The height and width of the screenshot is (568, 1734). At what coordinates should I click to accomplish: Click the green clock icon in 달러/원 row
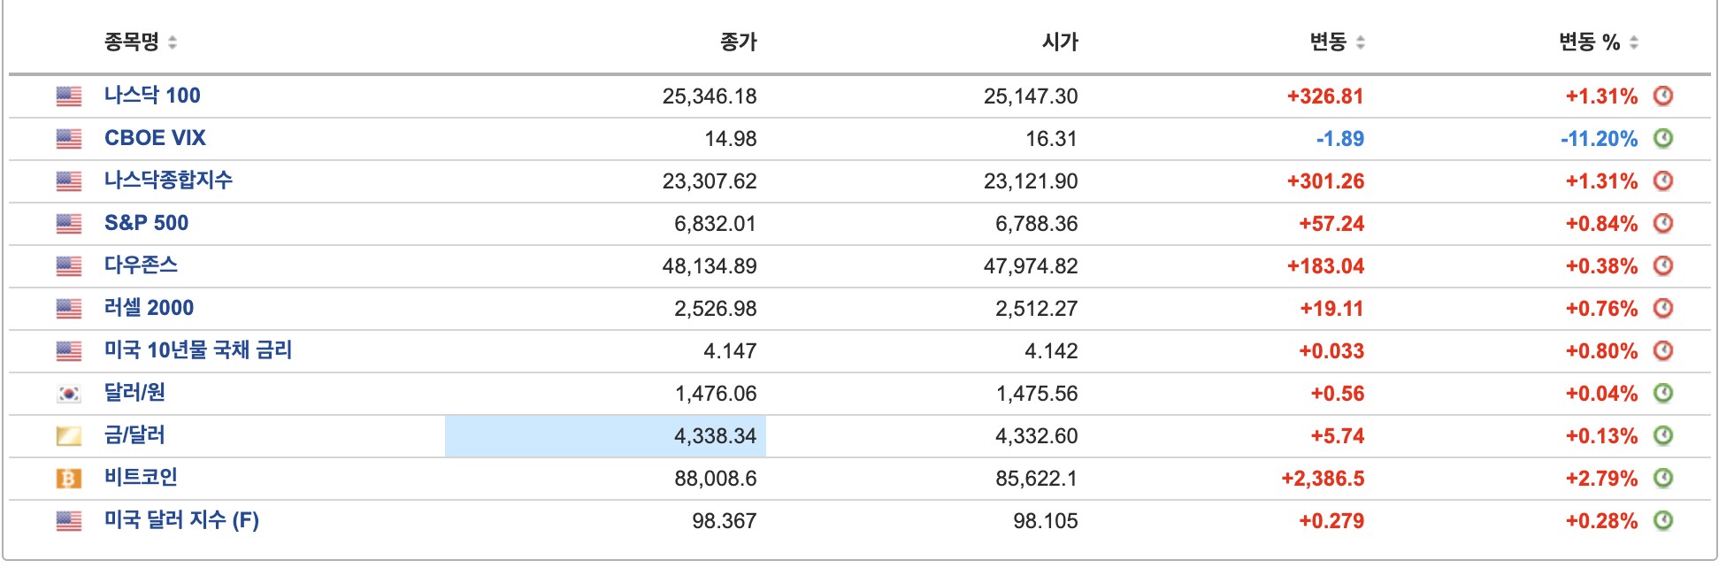1663,393
